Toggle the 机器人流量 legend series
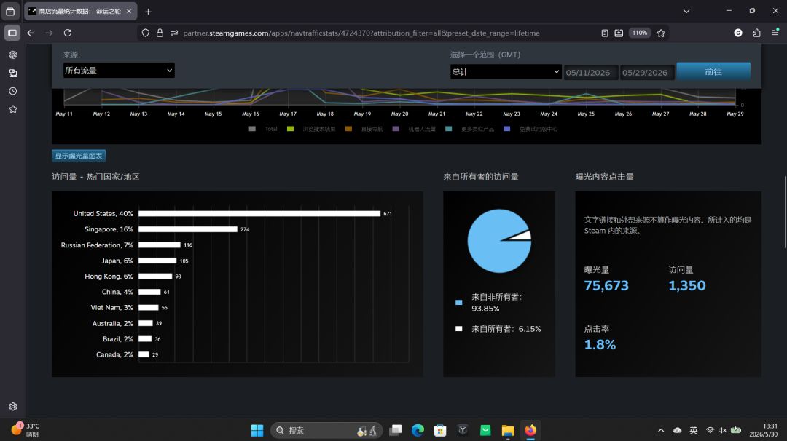The image size is (787, 441). click(x=414, y=129)
